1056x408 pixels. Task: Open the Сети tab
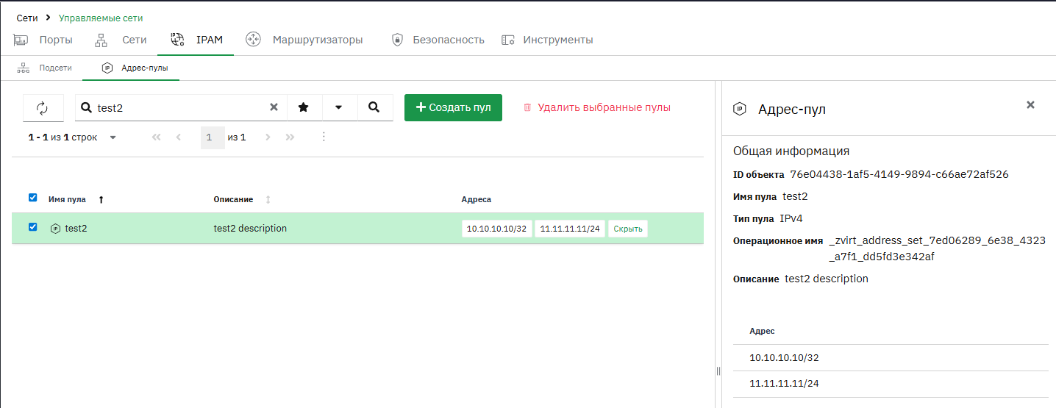point(121,40)
